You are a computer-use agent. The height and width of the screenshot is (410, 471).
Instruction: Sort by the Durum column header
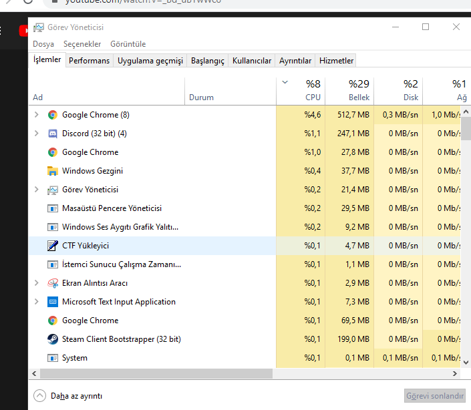click(230, 91)
